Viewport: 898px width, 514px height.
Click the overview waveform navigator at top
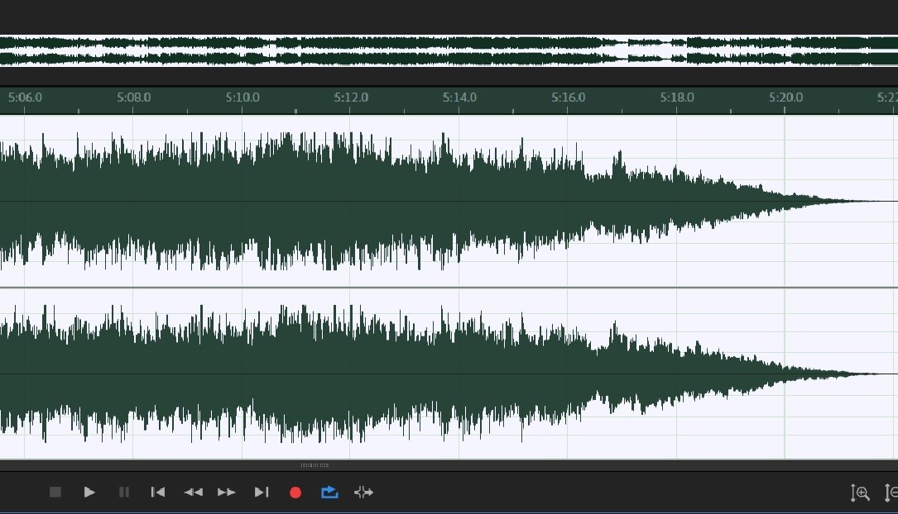(447, 50)
